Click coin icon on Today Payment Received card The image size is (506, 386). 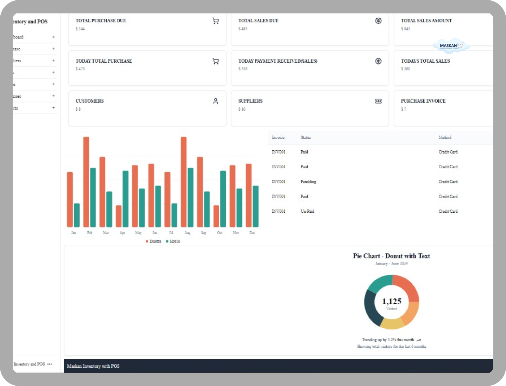(378, 61)
